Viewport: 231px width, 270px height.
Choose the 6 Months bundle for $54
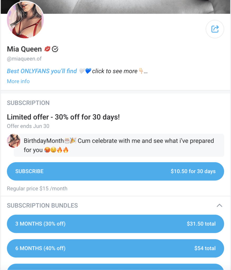click(x=115, y=248)
